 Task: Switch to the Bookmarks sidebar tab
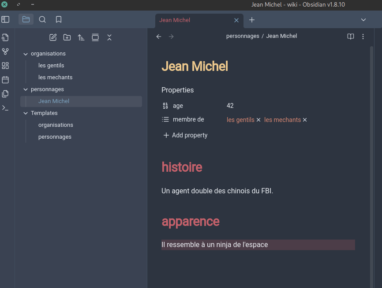pyautogui.click(x=59, y=19)
